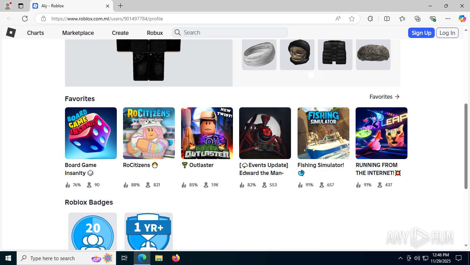The width and height of the screenshot is (470, 265).
Task: Click the first carousel page dot
Action: tap(311, 75)
